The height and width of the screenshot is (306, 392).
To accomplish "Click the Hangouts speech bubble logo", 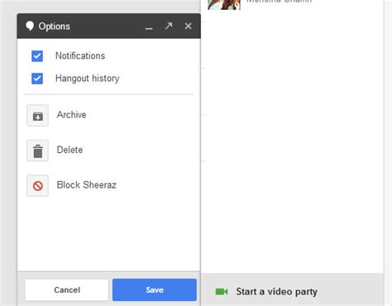I will [x=30, y=26].
